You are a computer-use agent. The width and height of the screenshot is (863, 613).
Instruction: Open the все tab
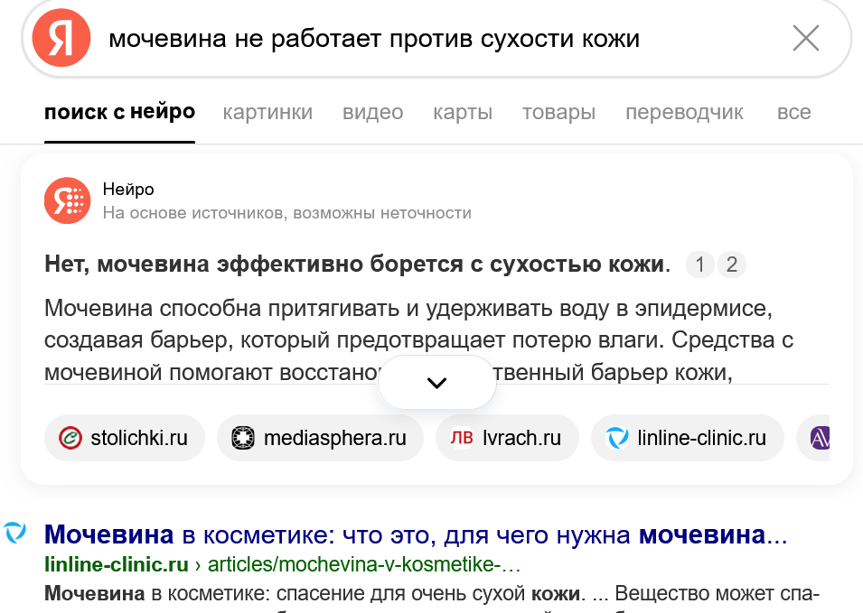click(x=793, y=113)
